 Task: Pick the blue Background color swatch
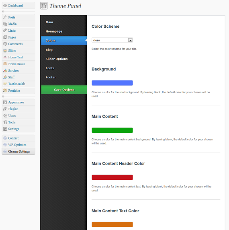[x=112, y=83]
